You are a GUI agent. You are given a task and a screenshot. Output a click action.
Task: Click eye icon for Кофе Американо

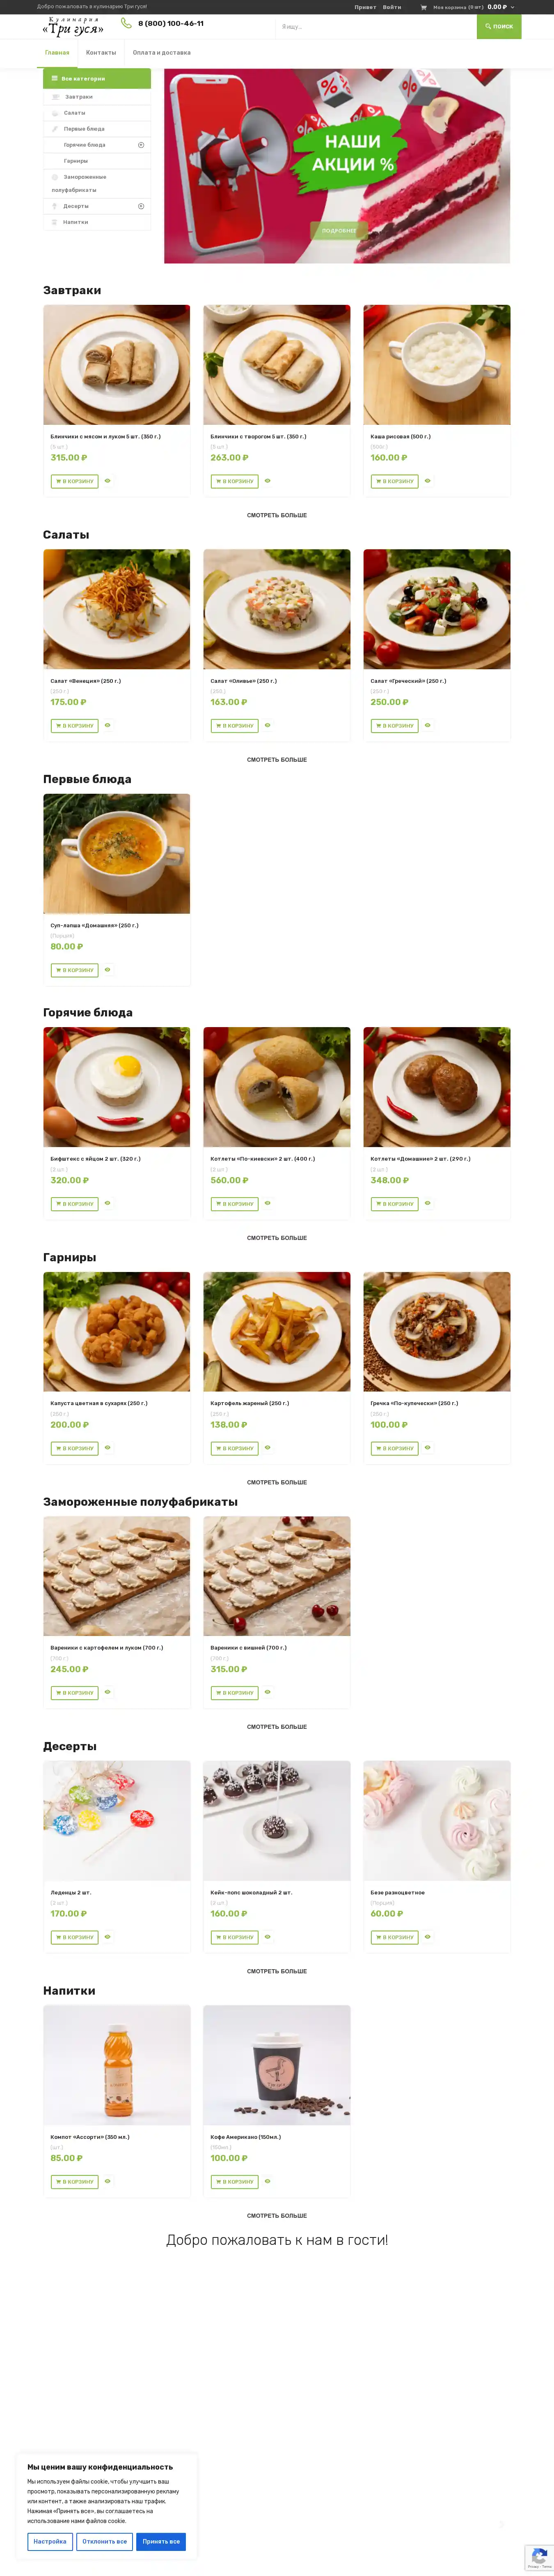tap(268, 2181)
